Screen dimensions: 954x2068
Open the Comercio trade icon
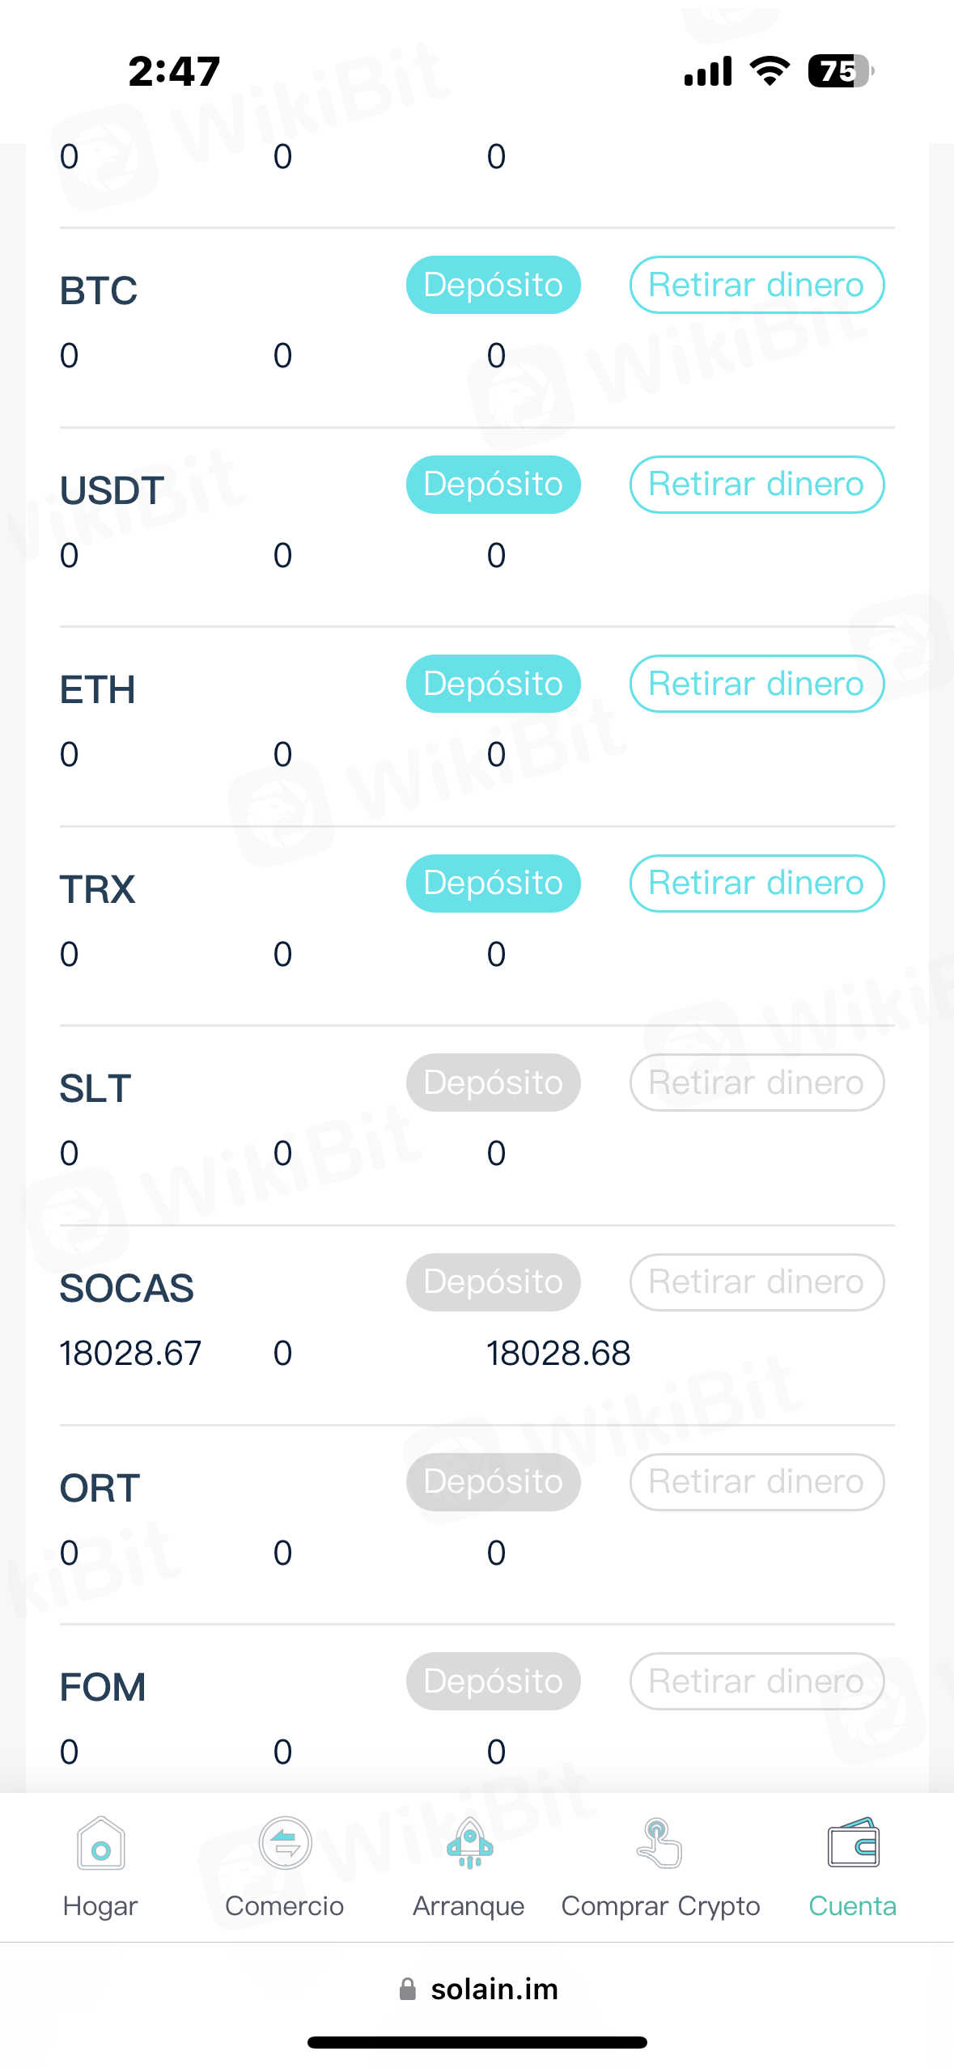[x=285, y=1845]
